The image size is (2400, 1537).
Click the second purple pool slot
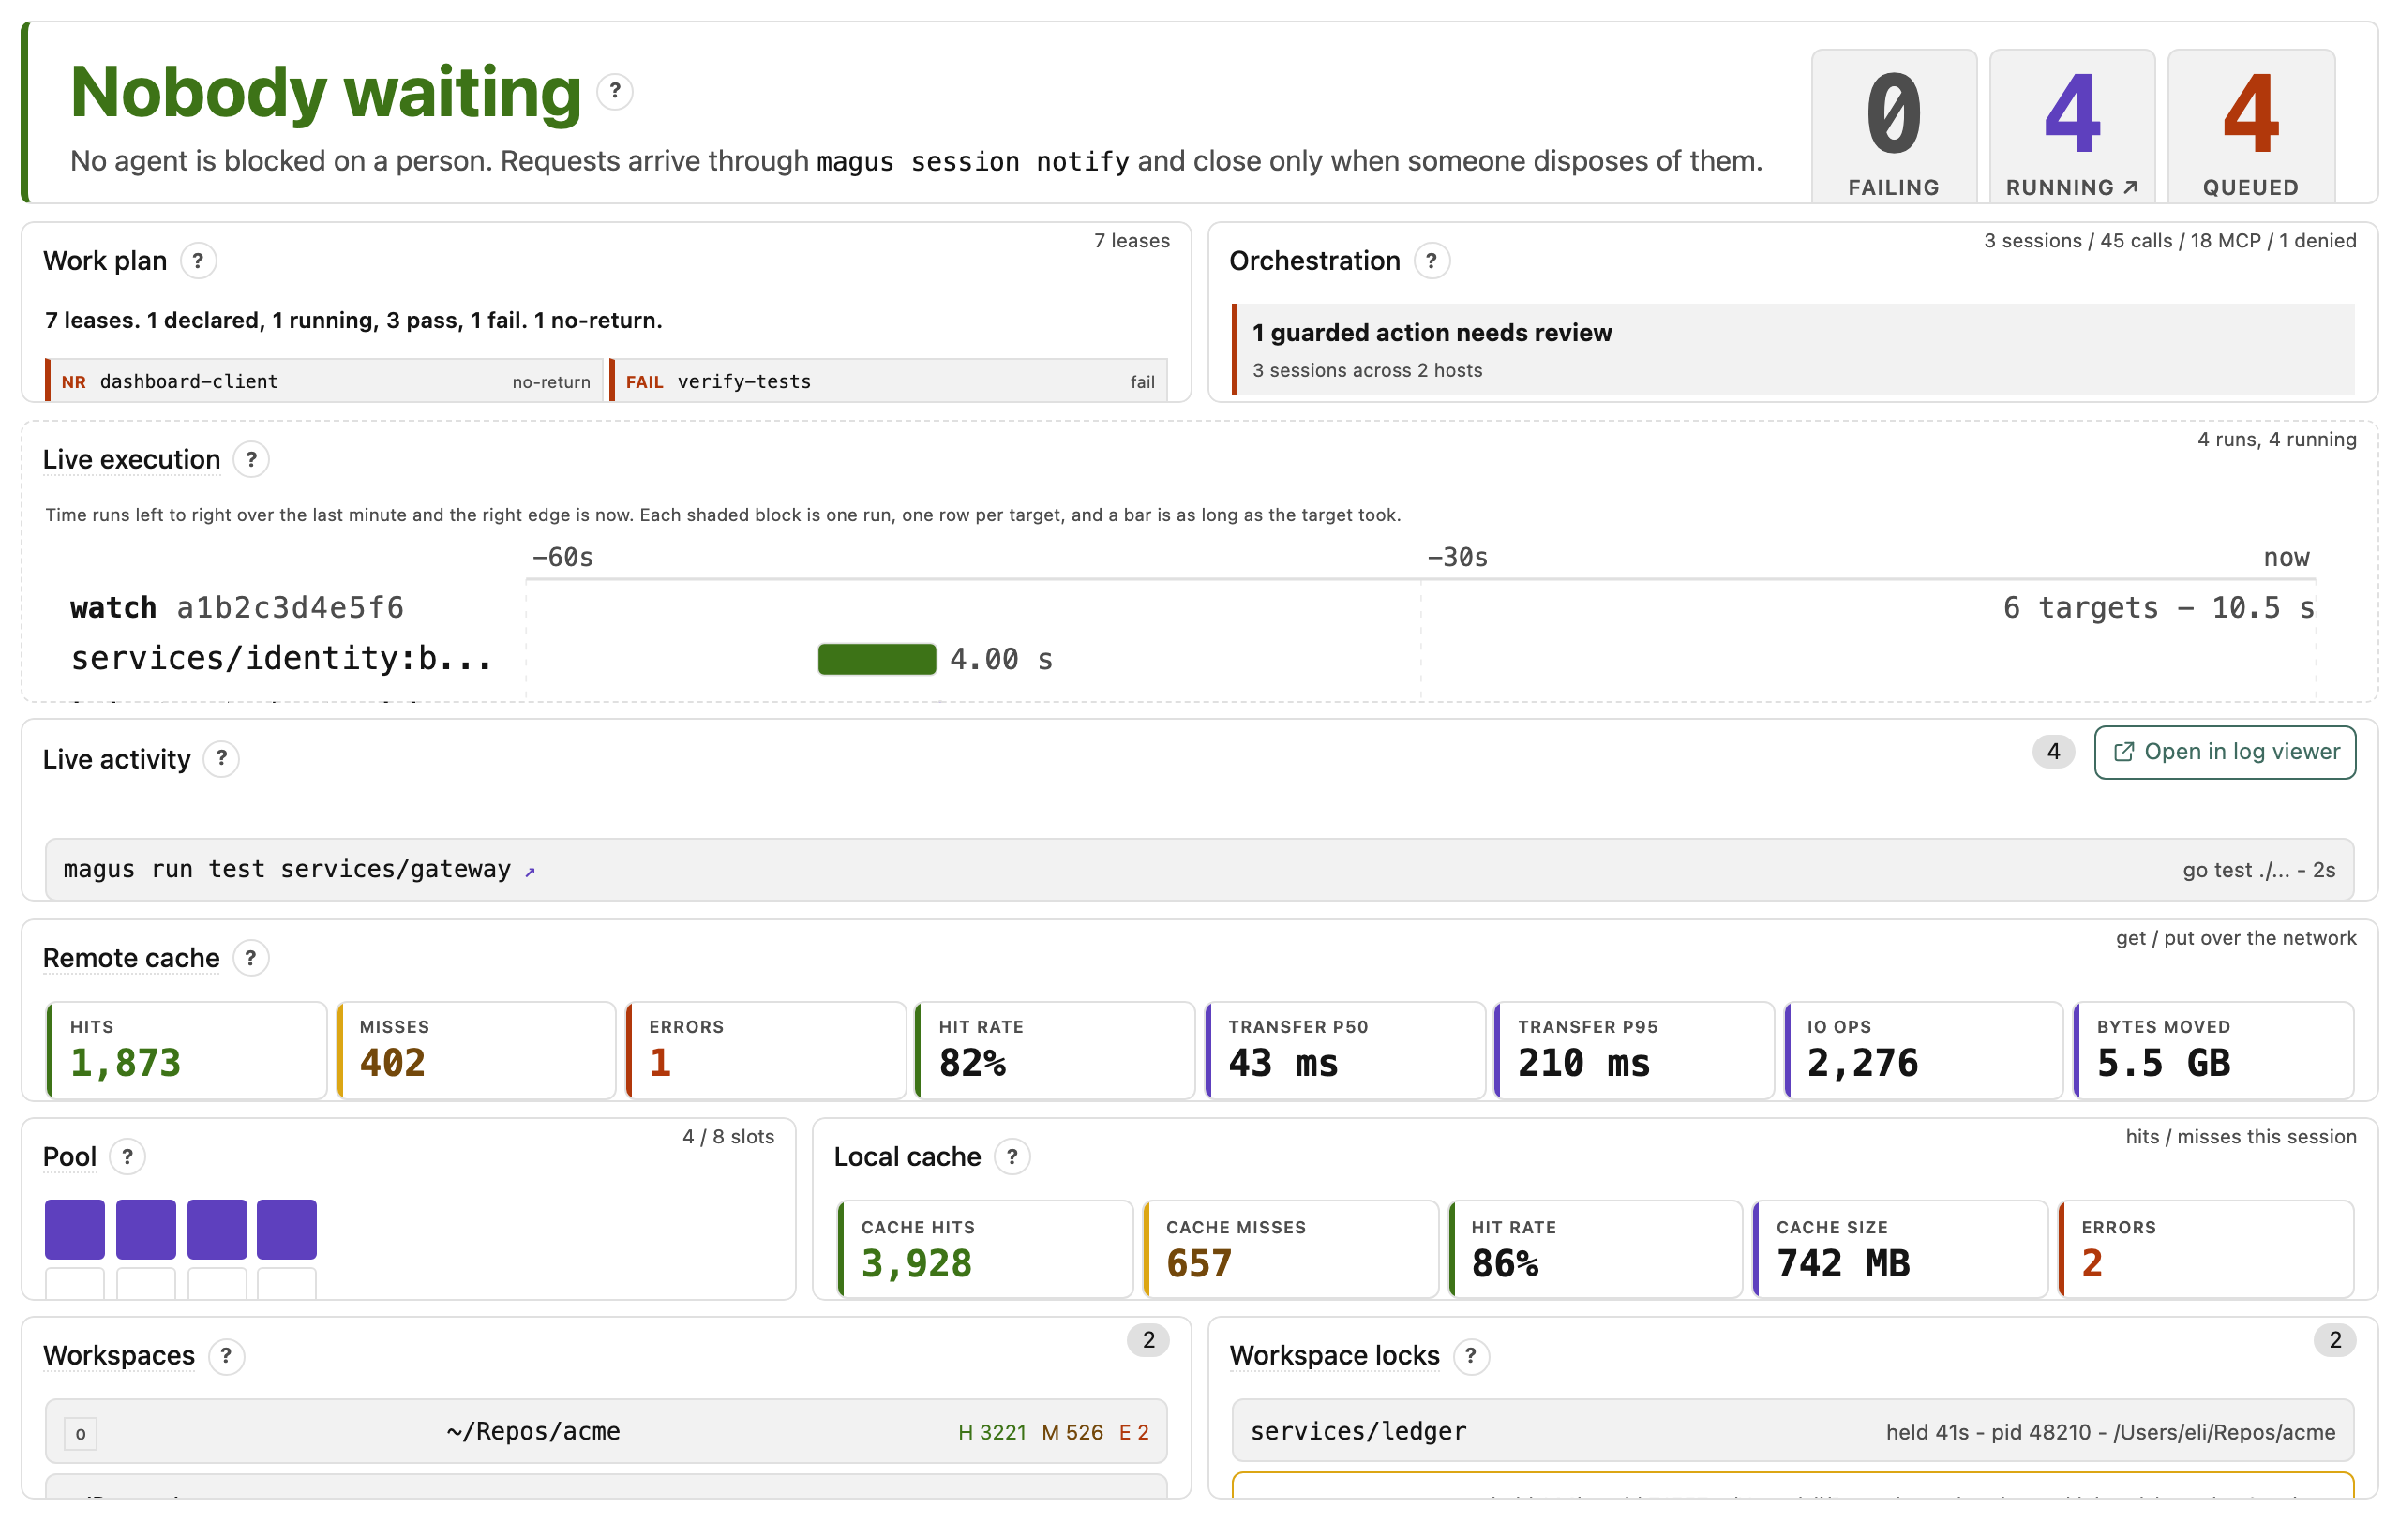[145, 1230]
